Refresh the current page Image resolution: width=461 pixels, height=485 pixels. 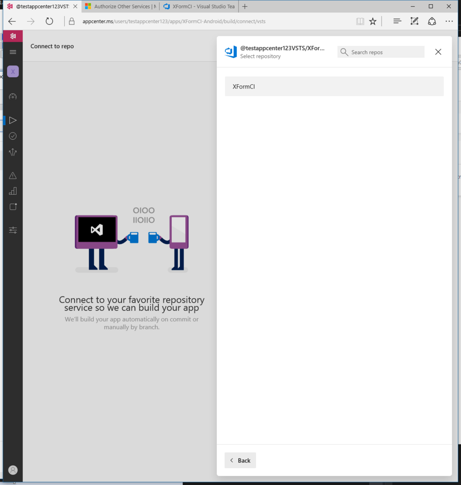(x=49, y=21)
